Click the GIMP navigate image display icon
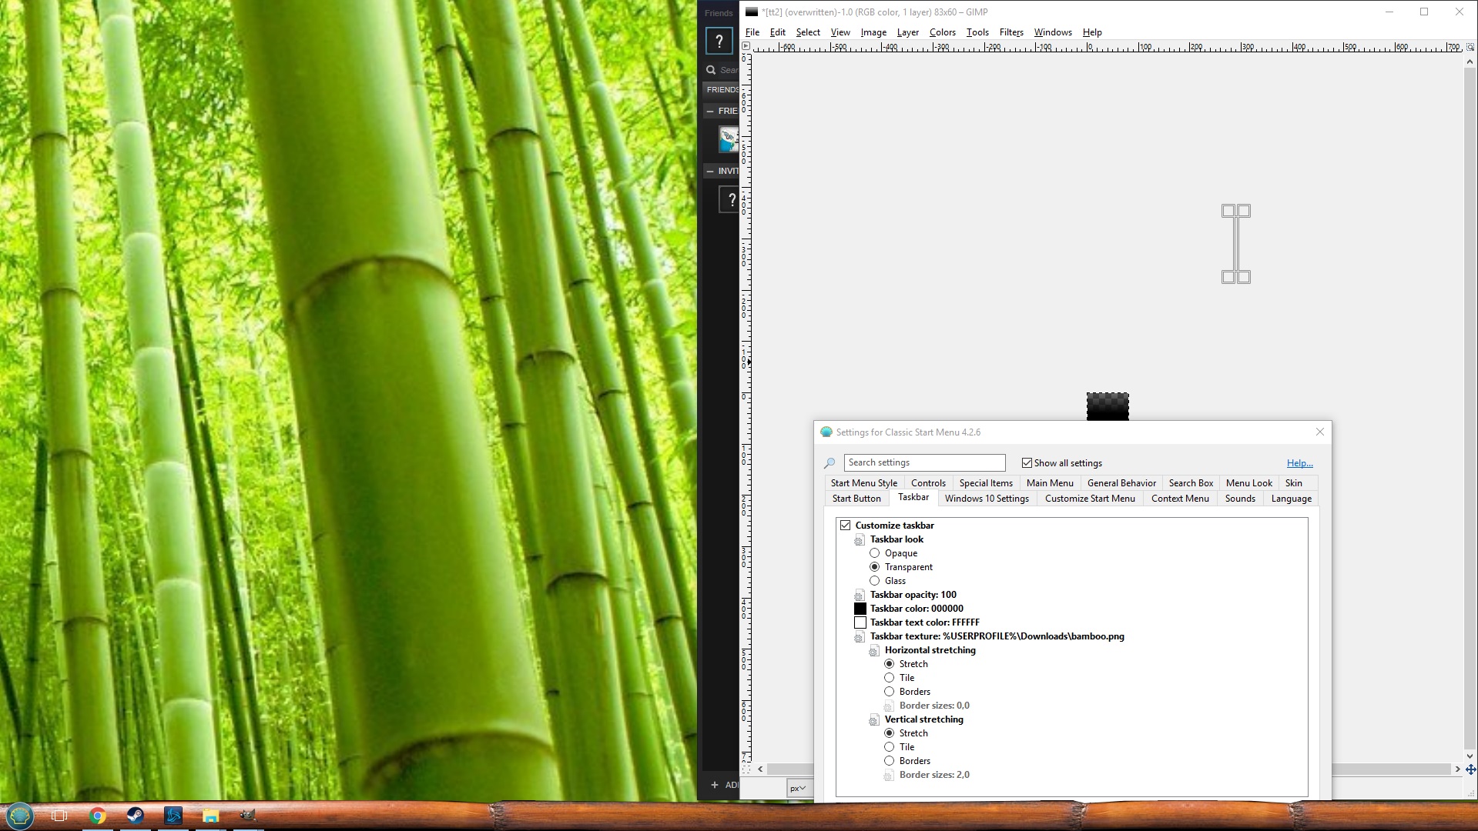This screenshot has height=831, width=1478. [1470, 769]
